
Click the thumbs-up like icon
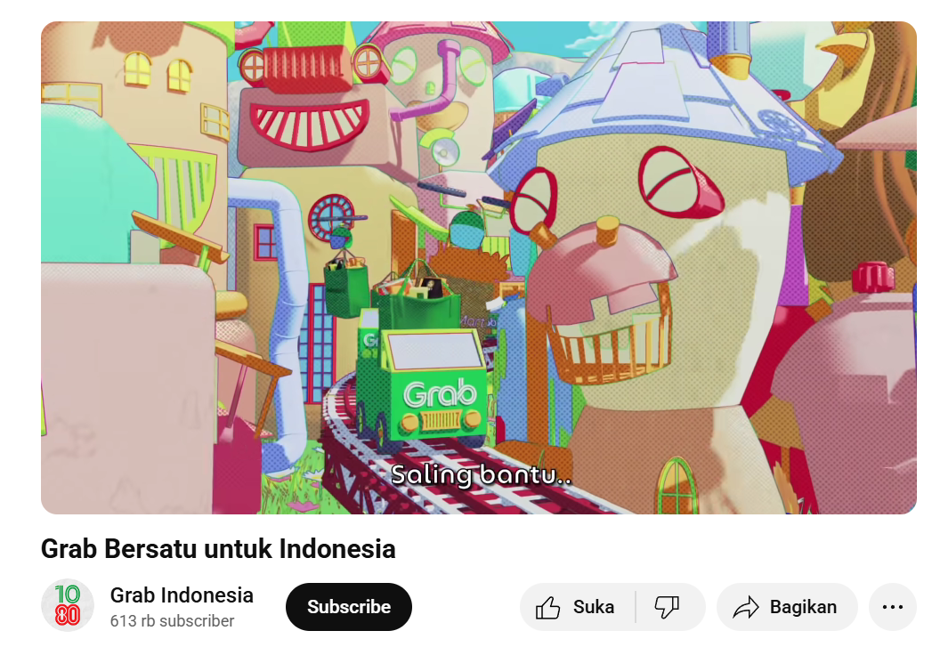(x=547, y=607)
